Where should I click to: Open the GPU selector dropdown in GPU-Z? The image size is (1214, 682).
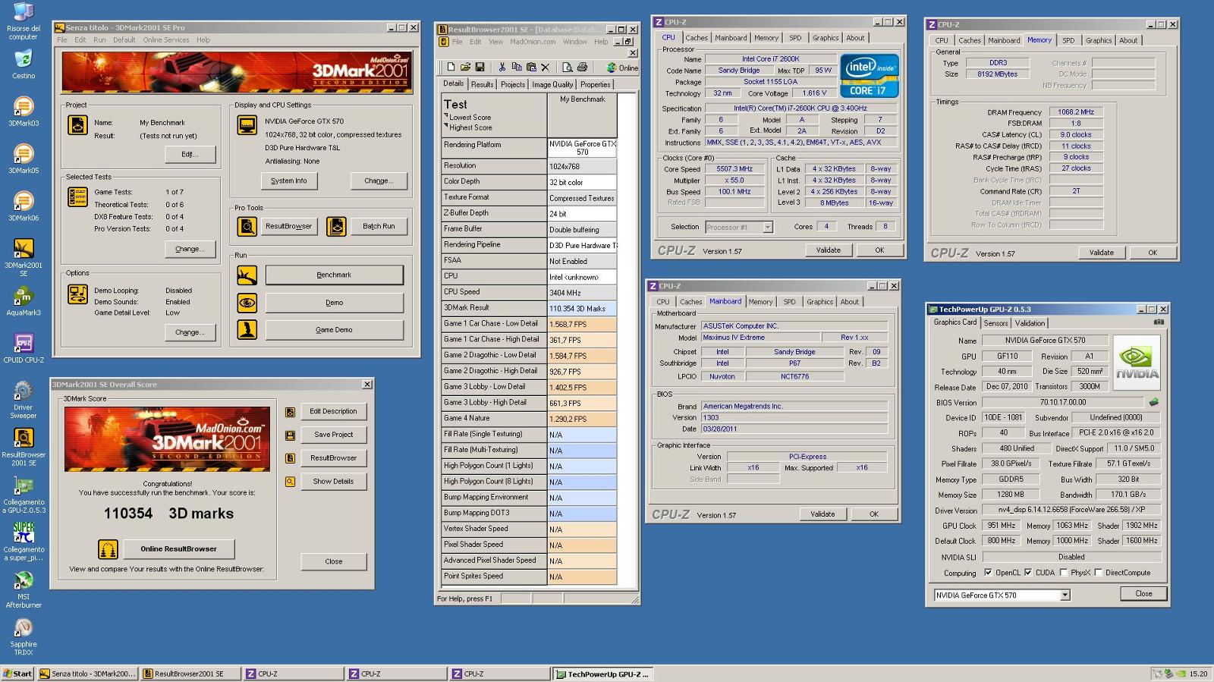(1065, 596)
